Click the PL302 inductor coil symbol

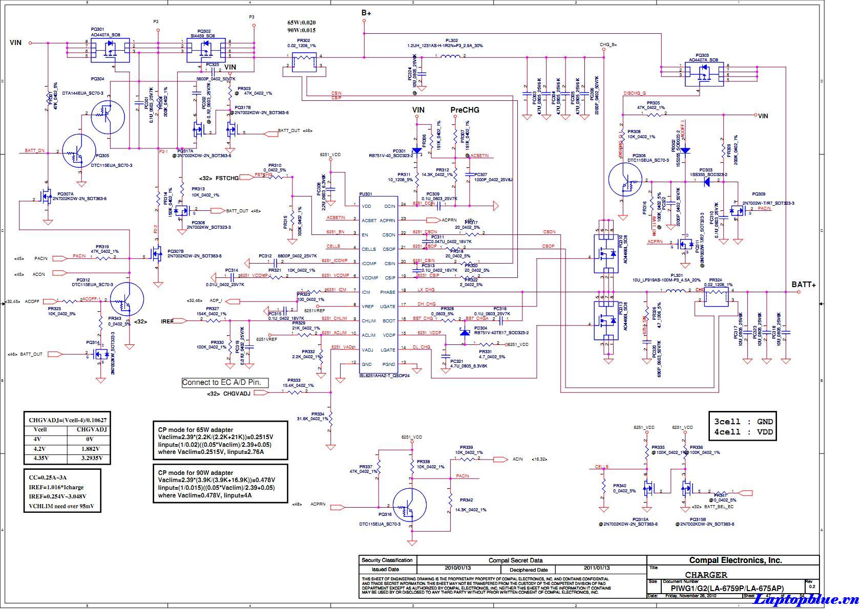(x=450, y=56)
